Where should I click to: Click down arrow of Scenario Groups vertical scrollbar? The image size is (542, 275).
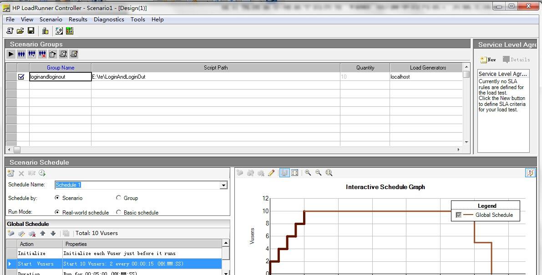466,142
